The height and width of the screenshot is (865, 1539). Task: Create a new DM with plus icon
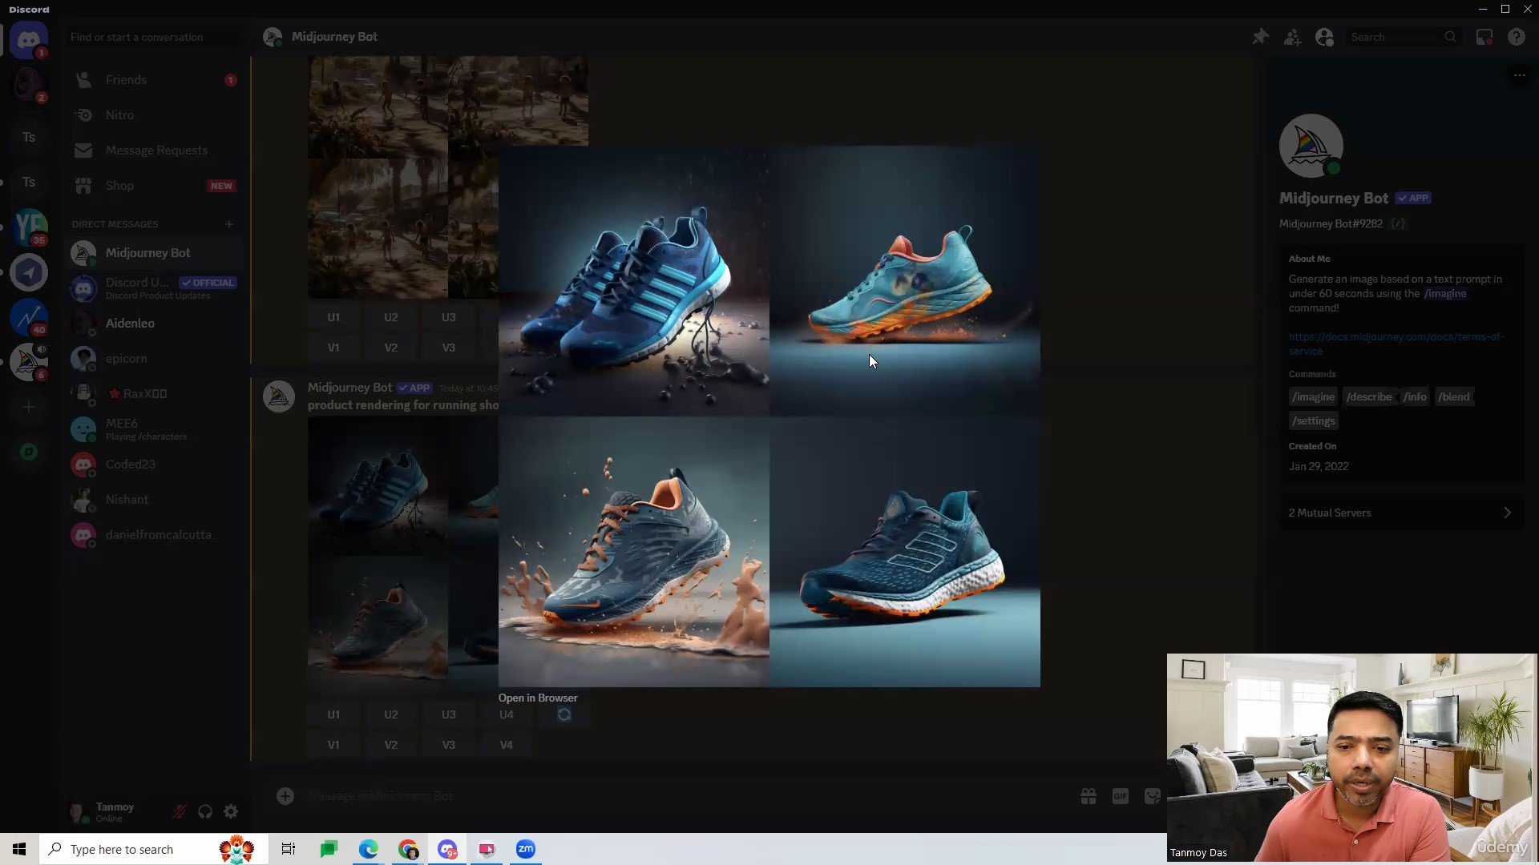click(229, 224)
